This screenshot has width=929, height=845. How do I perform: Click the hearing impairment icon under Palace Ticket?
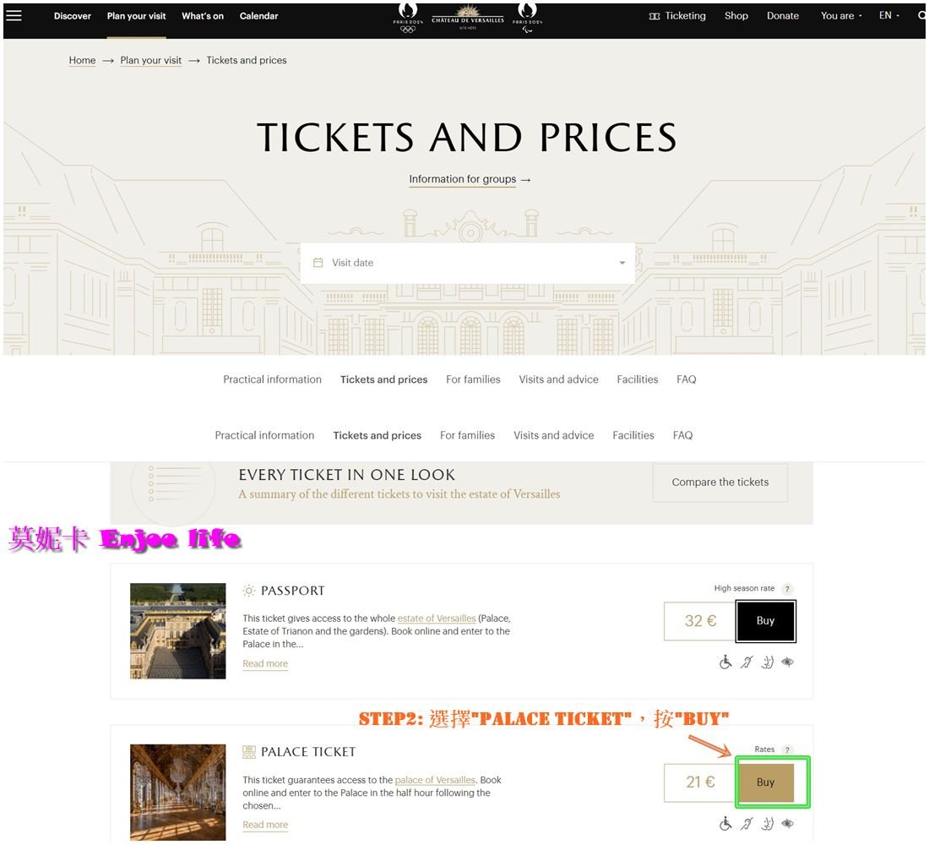click(x=747, y=824)
